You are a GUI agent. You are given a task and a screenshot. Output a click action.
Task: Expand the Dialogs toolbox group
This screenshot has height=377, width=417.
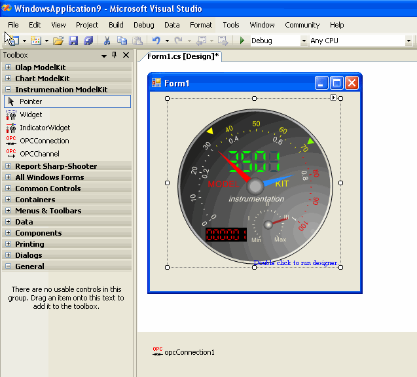9,255
